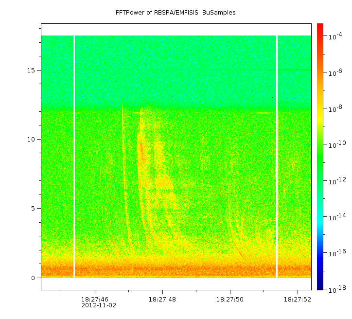Viewport: 352px width, 319px height.
Task: Click the 18:27:50 time axis label
Action: click(230, 299)
